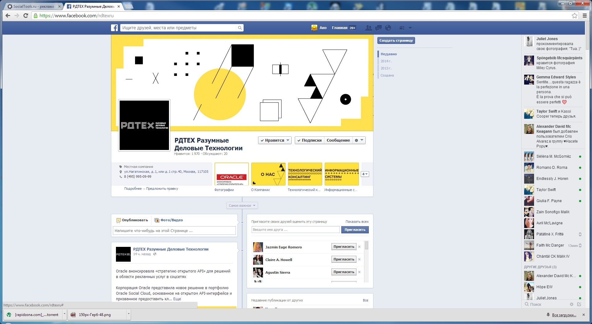Reload the page with refresh icon

[x=26, y=15]
